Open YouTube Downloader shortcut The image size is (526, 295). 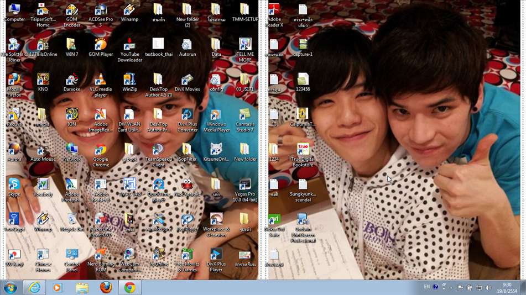(129, 50)
